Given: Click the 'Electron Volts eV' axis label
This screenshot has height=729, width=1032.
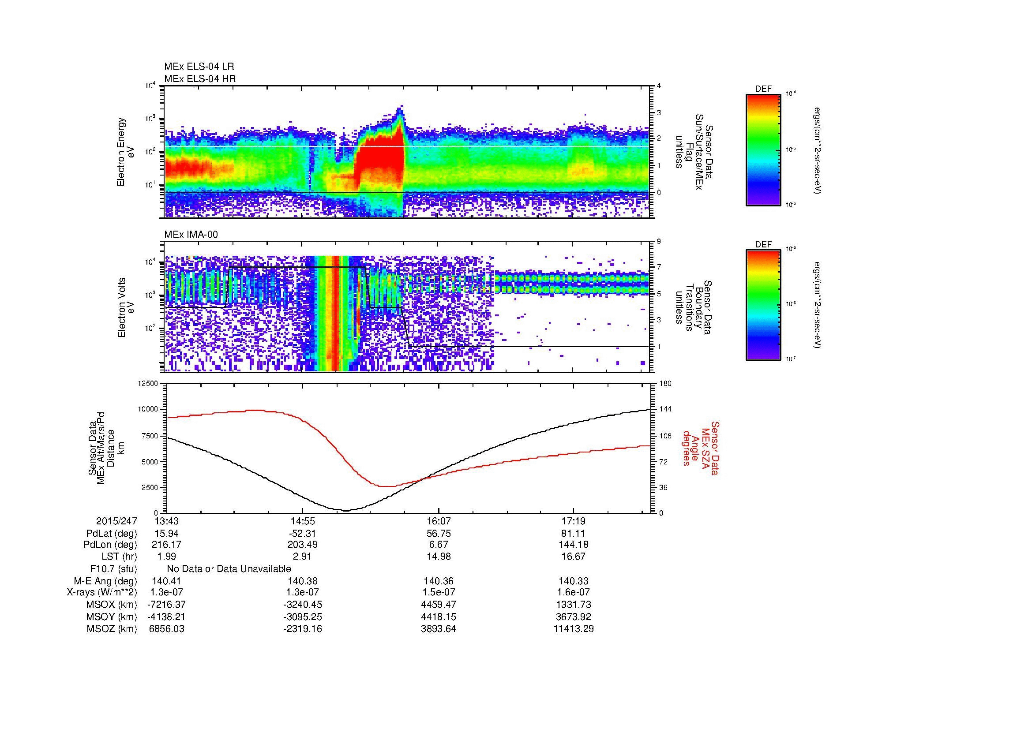Looking at the screenshot, I should [125, 307].
